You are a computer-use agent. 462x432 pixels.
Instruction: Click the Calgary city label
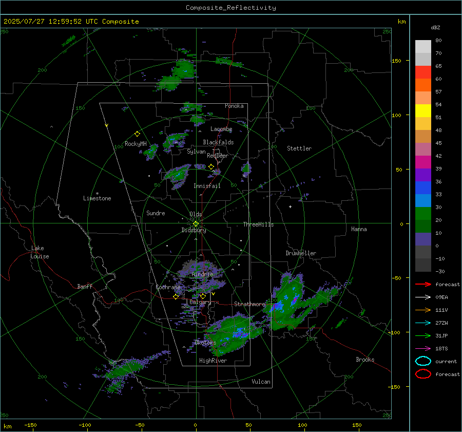pos(200,302)
